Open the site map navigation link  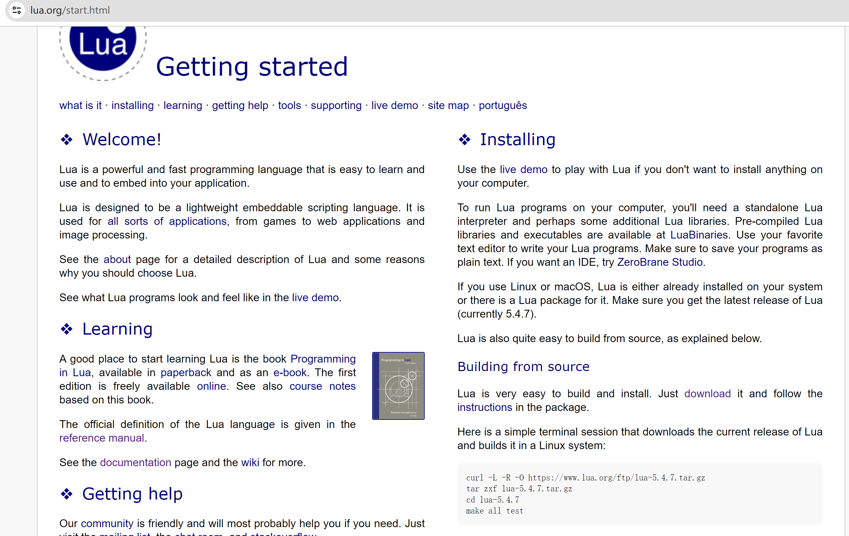tap(448, 105)
